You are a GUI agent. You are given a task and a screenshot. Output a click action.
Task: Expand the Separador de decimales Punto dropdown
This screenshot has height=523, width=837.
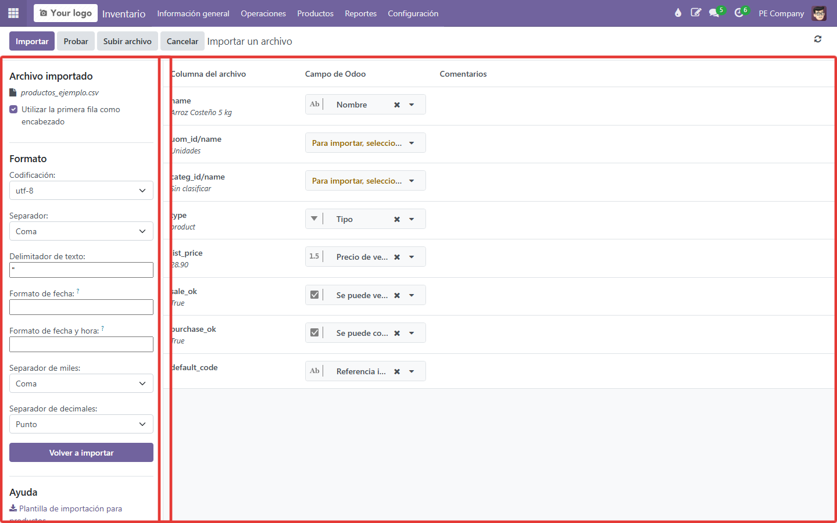pos(81,424)
